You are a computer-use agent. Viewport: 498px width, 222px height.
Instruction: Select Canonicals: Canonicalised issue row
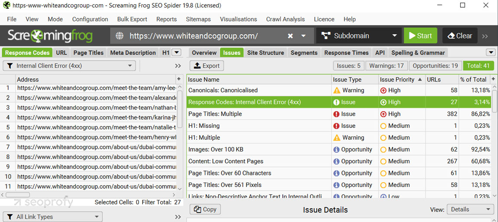pyautogui.click(x=339, y=90)
